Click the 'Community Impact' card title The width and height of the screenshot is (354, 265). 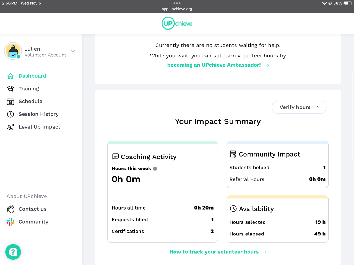pos(269,154)
